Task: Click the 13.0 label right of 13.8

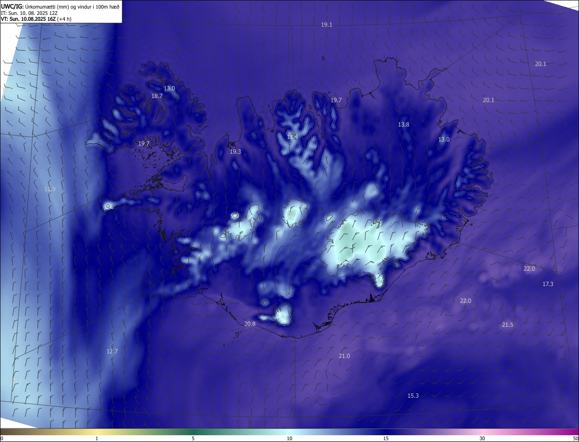Action: coord(444,140)
